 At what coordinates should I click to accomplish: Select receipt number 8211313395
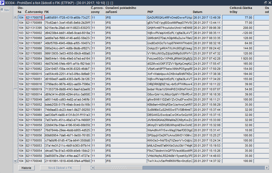[x=35, y=28]
